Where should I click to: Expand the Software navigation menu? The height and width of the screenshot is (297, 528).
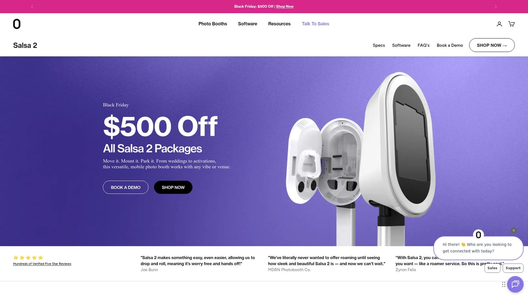(x=247, y=24)
